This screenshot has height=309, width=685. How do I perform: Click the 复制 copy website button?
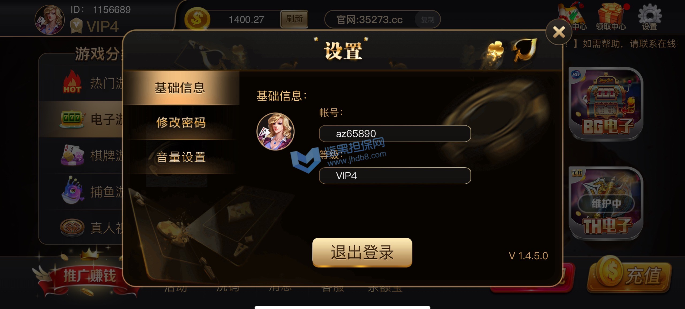click(427, 20)
